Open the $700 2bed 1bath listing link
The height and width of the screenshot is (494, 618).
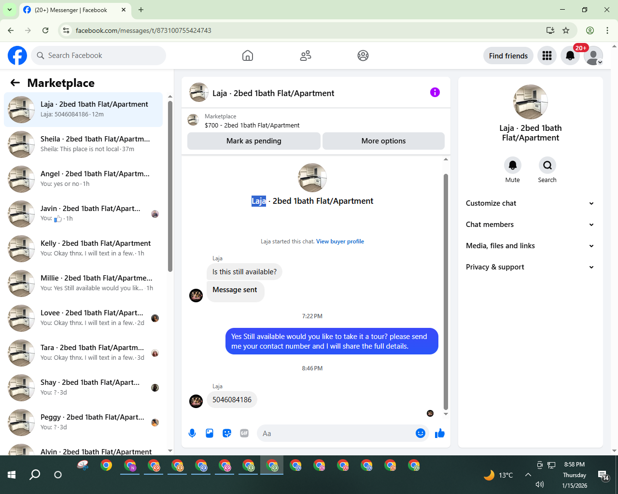tap(252, 125)
